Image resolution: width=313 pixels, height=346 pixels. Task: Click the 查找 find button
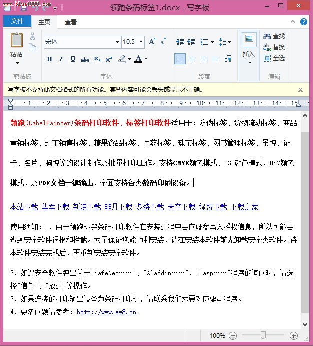click(274, 36)
